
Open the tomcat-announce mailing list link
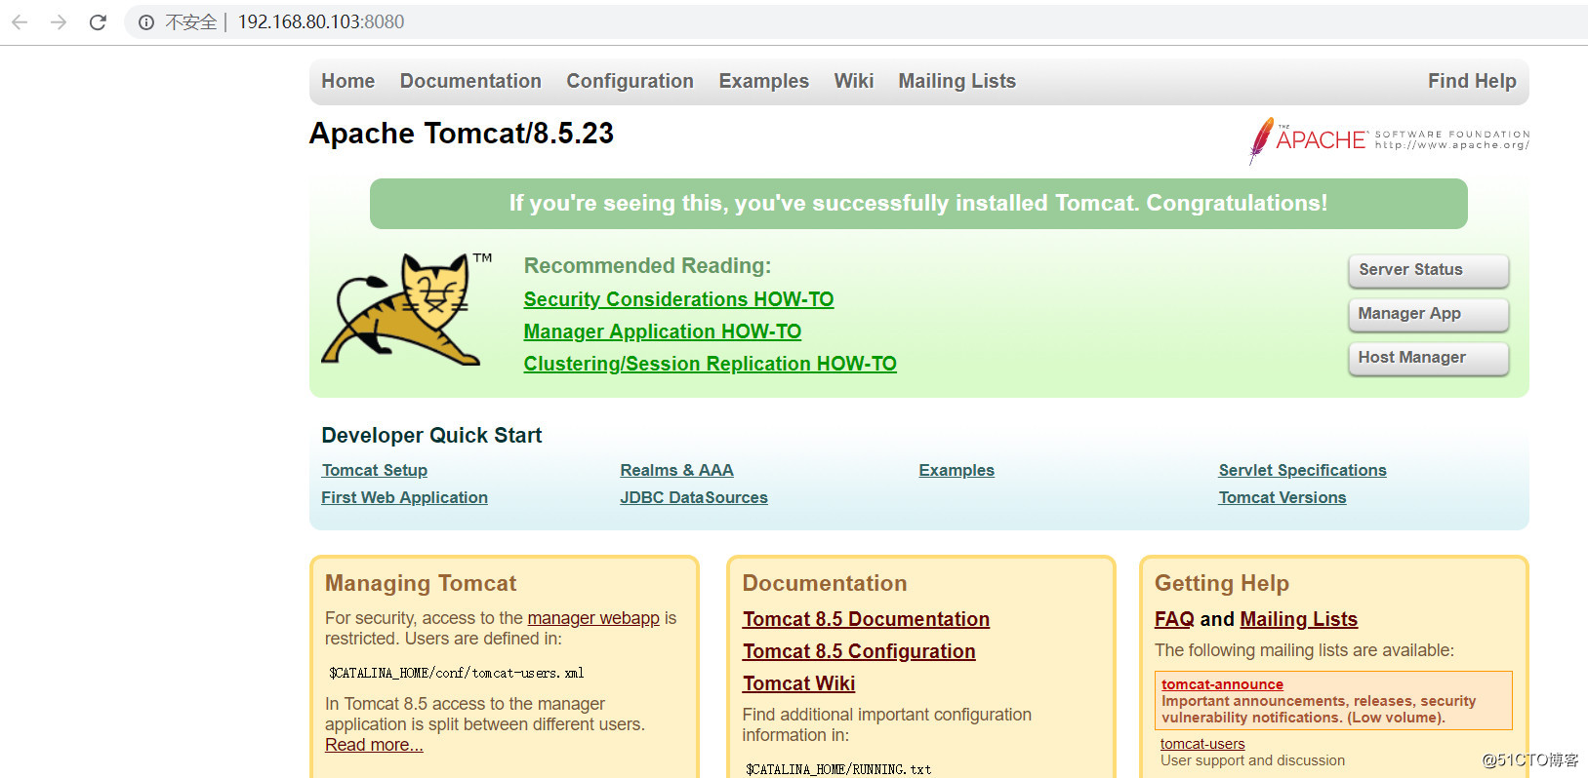click(x=1222, y=684)
